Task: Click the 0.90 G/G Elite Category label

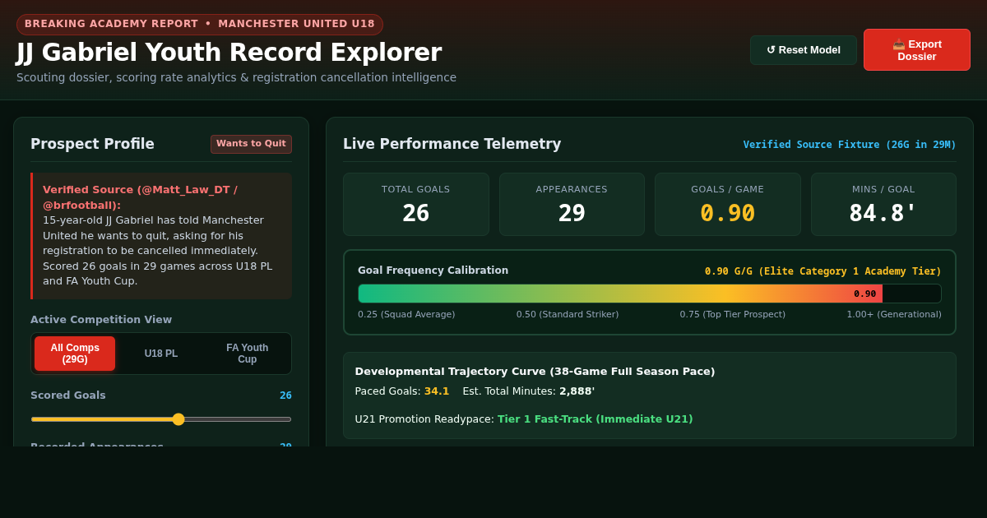Action: coord(823,271)
